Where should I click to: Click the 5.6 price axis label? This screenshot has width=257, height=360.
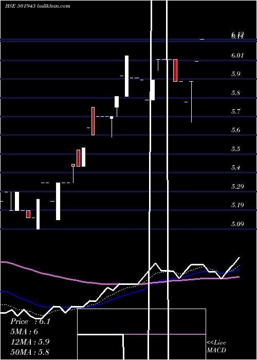click(236, 130)
